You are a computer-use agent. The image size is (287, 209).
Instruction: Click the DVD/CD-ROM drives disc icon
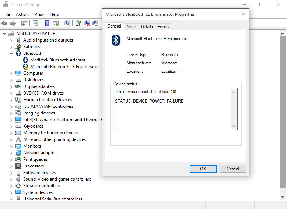point(18,93)
